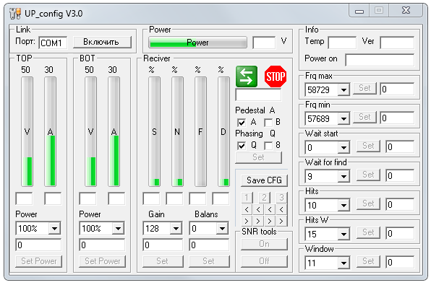
Task: Click the value field right of Window Set
Action: 400,262
